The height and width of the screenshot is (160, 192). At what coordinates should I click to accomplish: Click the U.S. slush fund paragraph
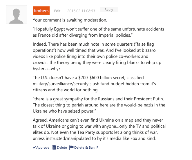click(94, 84)
